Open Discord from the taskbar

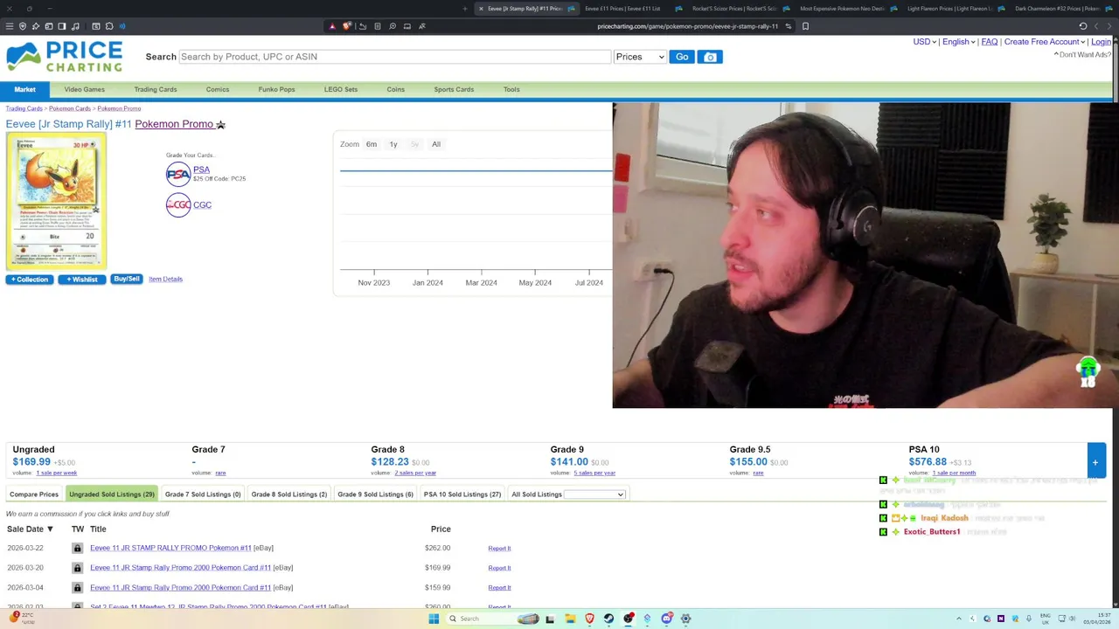point(666,619)
